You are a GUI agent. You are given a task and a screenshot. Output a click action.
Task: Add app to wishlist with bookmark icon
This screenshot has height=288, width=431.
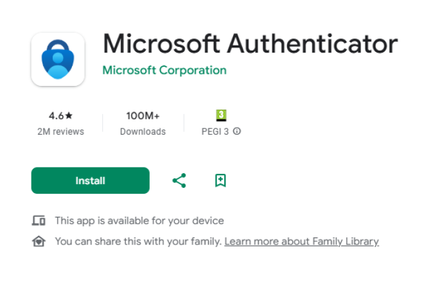coord(220,181)
